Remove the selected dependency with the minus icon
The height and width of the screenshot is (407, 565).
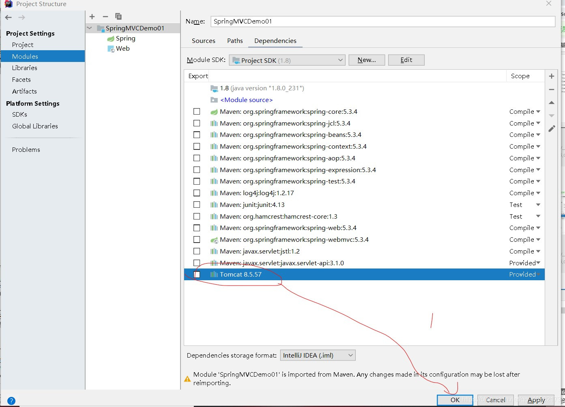tap(552, 89)
